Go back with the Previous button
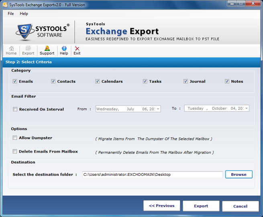Image resolution: width=263 pixels, height=217 pixels. pos(161,206)
